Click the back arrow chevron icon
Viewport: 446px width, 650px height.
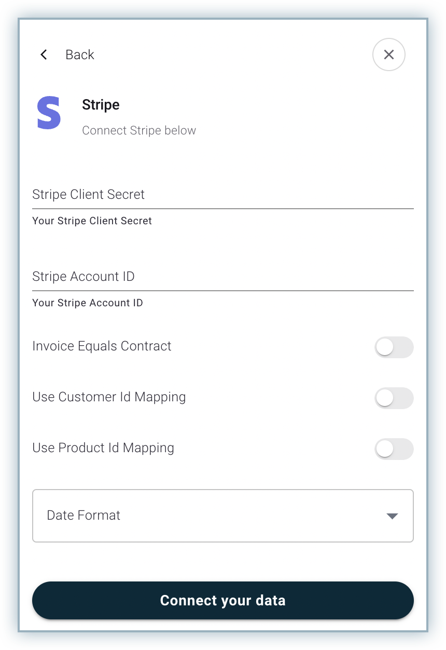44,55
